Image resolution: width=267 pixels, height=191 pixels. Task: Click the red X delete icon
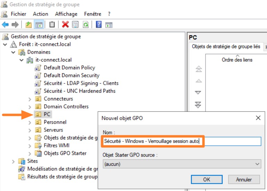(65, 25)
